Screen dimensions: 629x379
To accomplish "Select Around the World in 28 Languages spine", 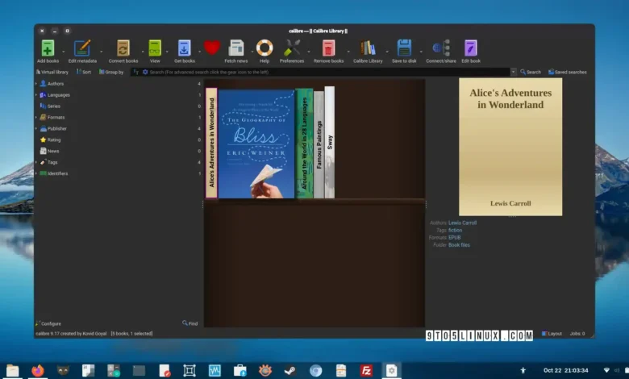I will (x=304, y=144).
